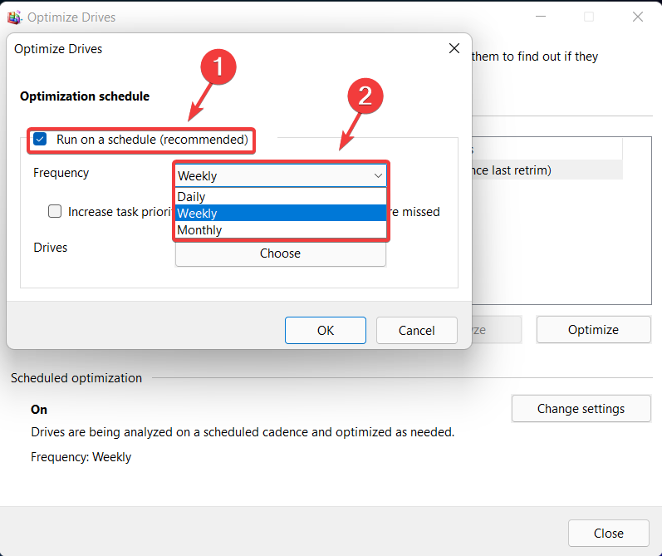Select Monthly frequency option
662x556 pixels.
281,230
